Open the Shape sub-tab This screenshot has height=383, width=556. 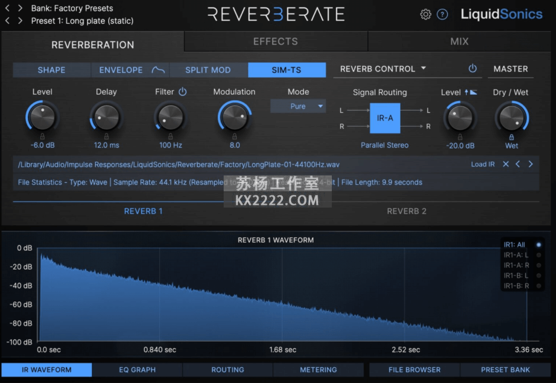51,70
